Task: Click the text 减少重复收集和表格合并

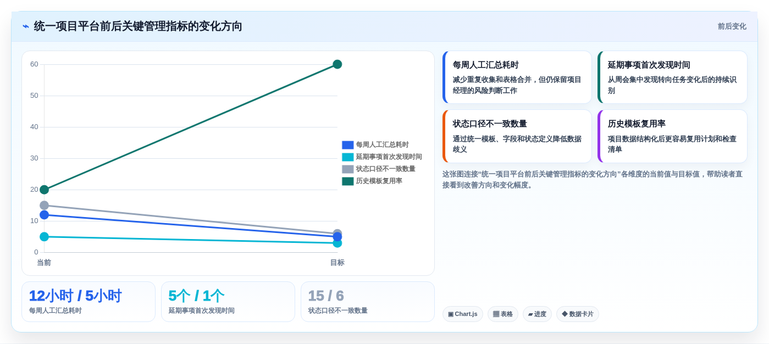Action: click(x=492, y=80)
